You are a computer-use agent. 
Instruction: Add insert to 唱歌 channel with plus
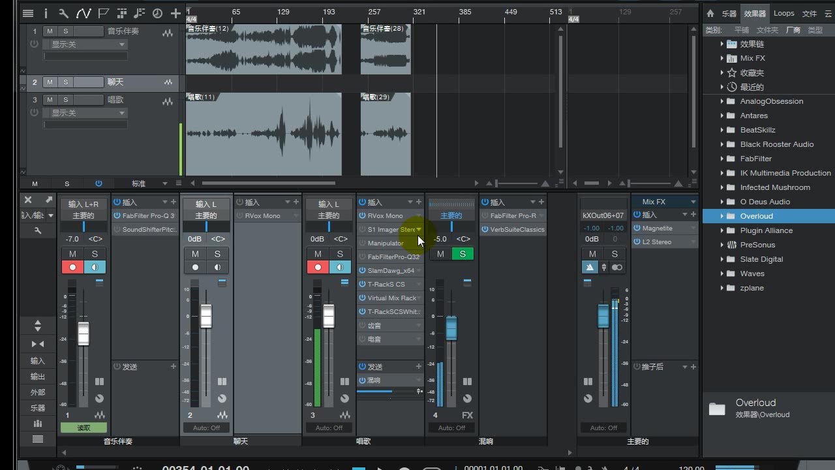click(x=419, y=202)
